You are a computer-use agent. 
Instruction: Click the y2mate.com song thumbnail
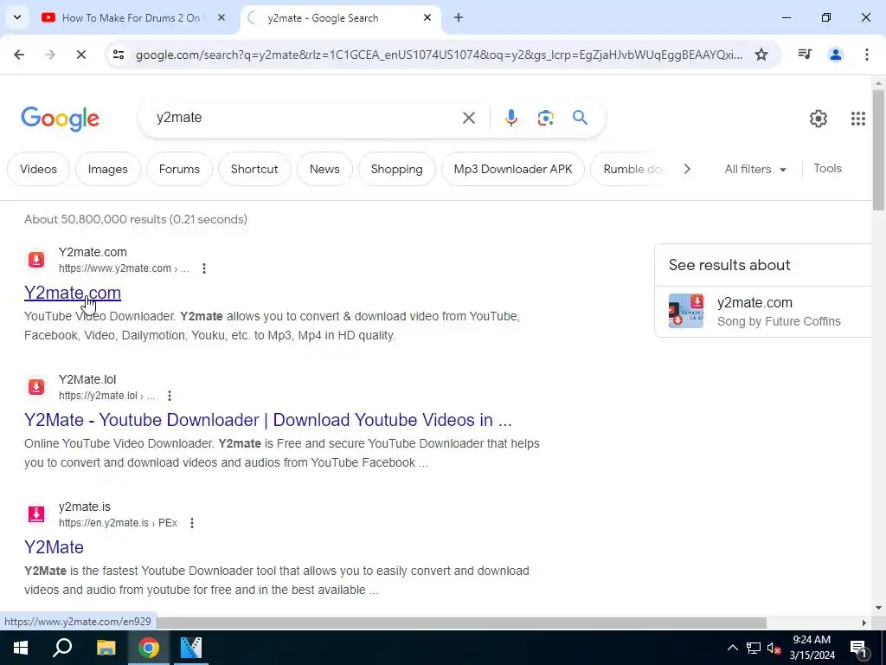[x=686, y=311]
